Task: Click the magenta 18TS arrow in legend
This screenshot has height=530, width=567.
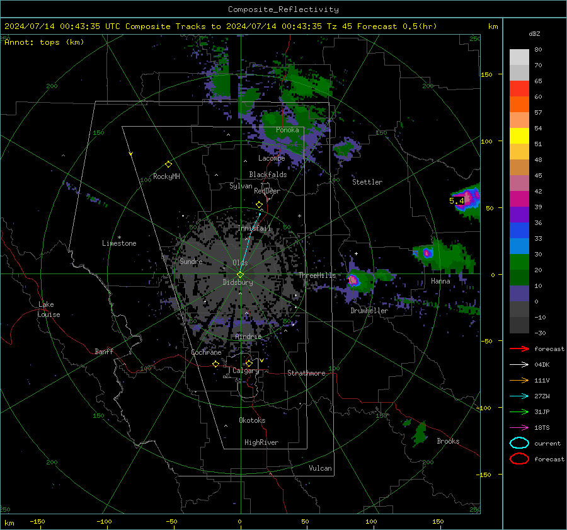Action: (519, 428)
